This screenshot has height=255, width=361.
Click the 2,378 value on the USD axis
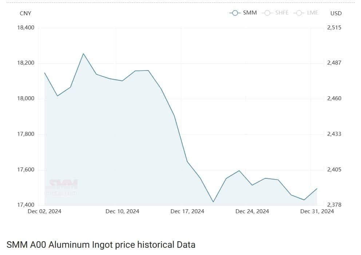(x=334, y=205)
